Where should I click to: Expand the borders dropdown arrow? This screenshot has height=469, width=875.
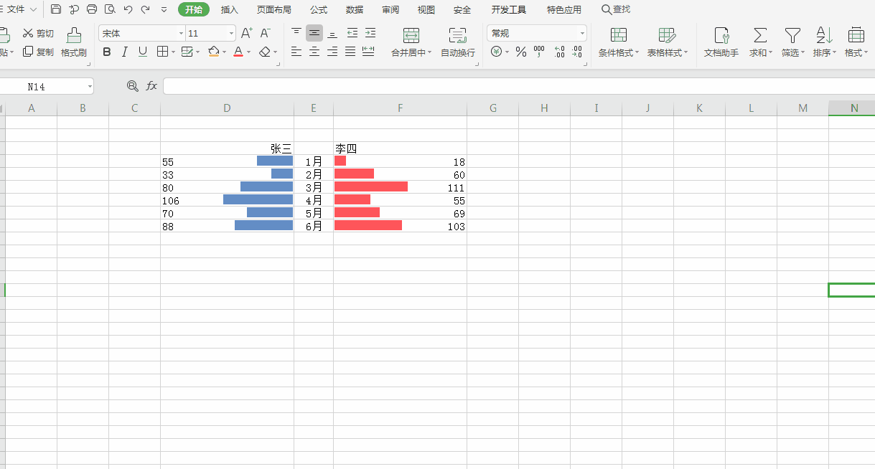point(173,52)
